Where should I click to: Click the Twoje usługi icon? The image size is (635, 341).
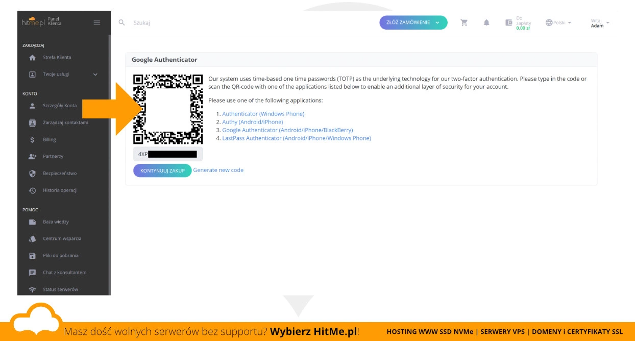coord(33,75)
